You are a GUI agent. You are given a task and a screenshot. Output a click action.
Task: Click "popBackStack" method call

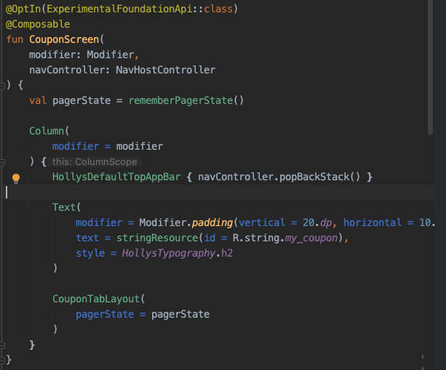314,177
